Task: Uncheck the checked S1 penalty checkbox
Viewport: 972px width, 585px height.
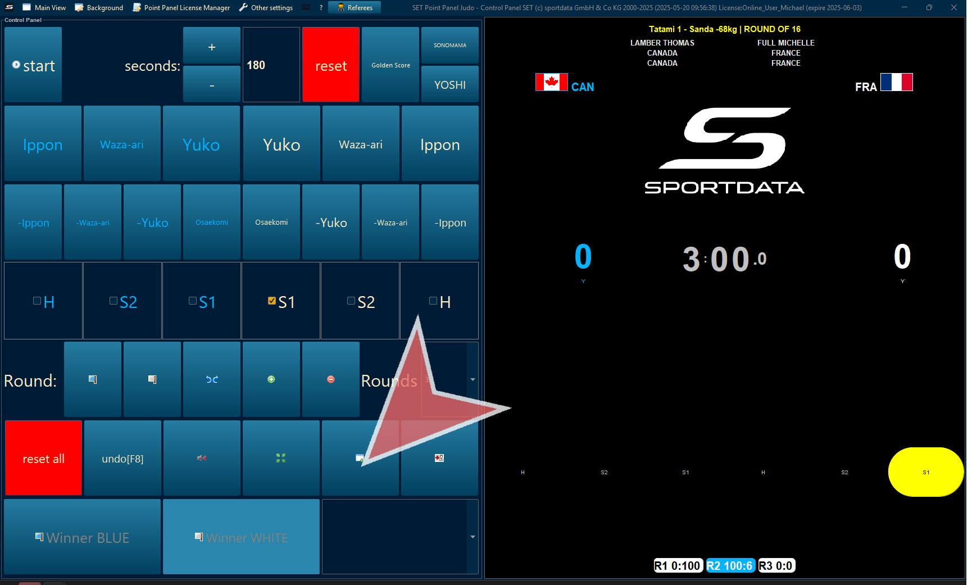Action: coord(272,301)
